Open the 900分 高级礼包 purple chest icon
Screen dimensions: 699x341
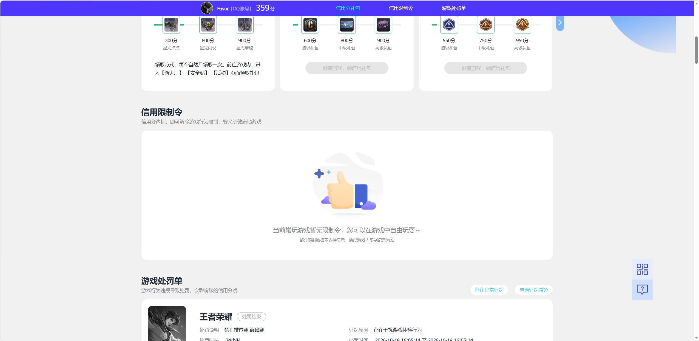click(x=383, y=25)
